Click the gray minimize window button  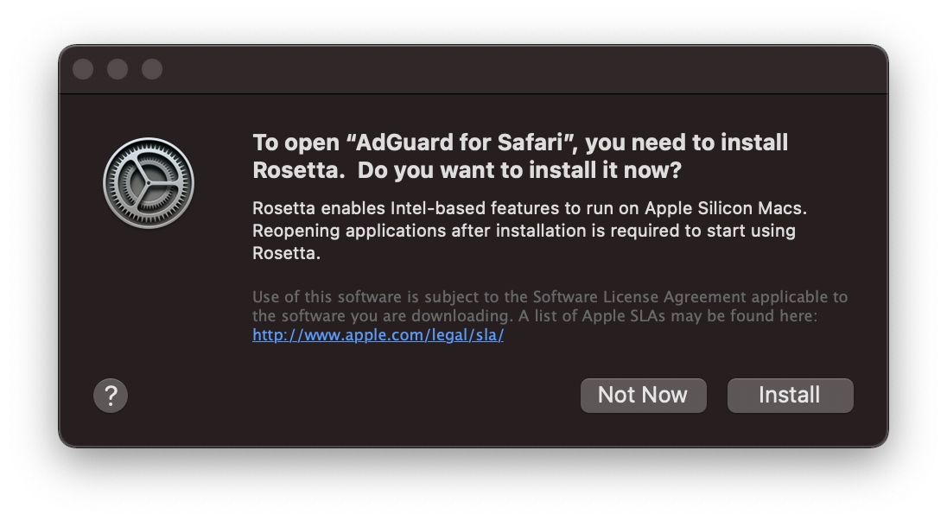(x=118, y=69)
